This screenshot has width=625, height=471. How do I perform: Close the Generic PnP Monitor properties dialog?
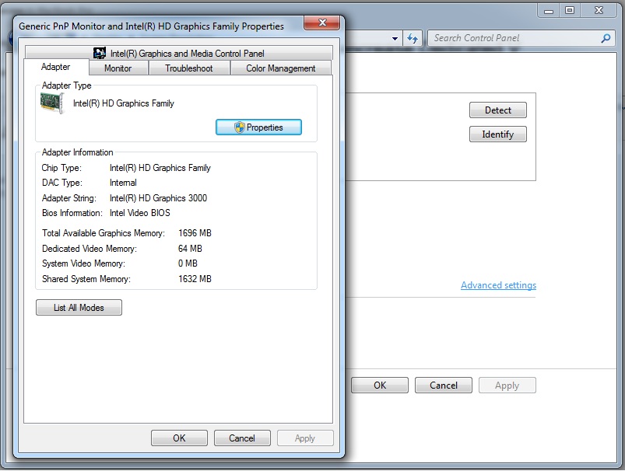[322, 23]
